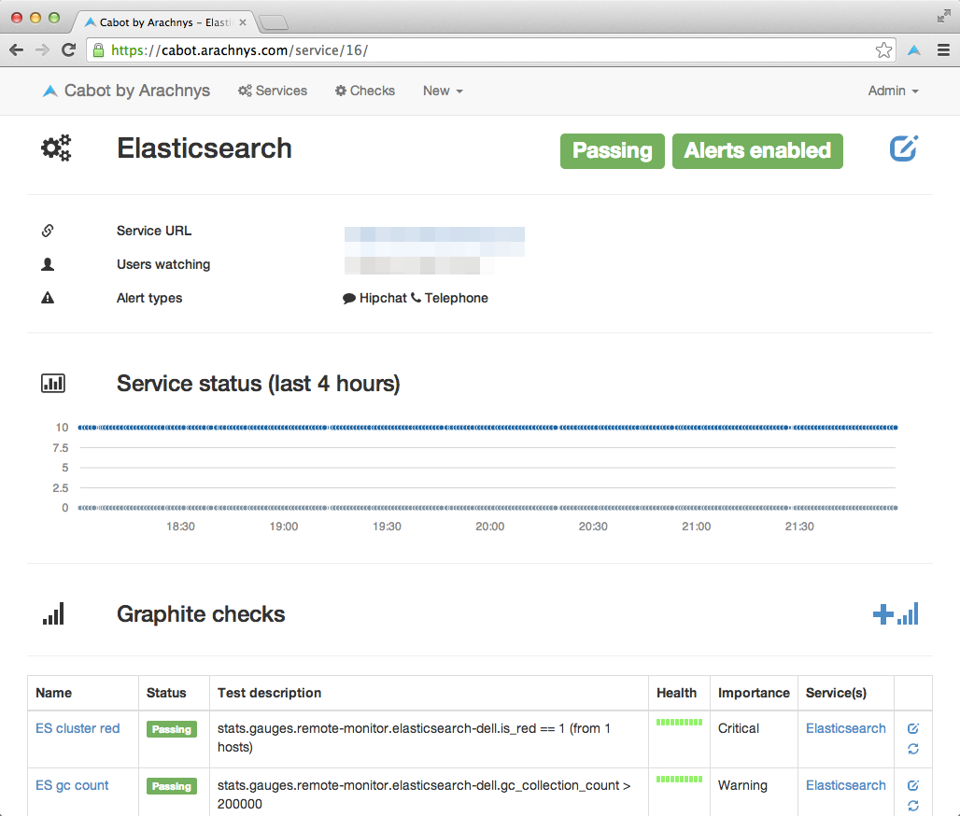Click the address bar URL field
Viewport: 960px width, 816px height.
(489, 50)
